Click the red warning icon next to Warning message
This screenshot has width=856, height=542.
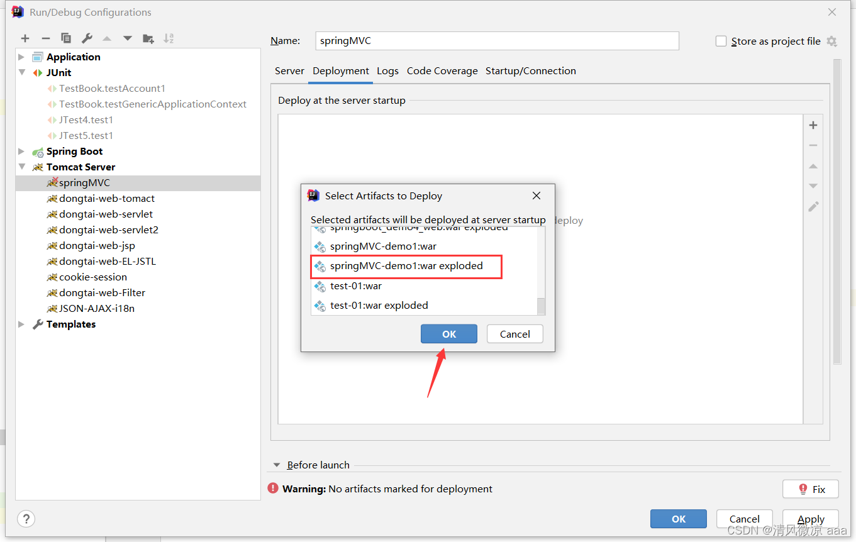click(x=273, y=489)
